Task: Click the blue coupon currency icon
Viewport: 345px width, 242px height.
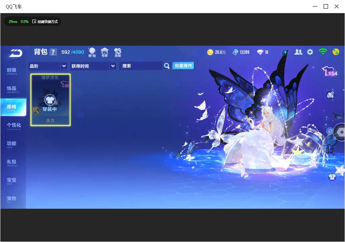Action: click(235, 52)
